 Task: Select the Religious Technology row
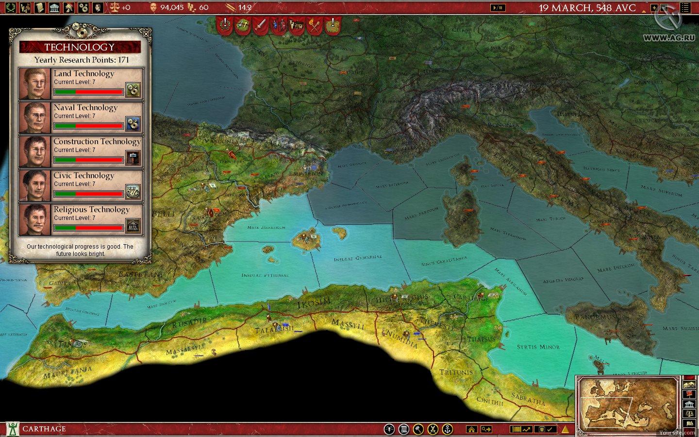(81, 219)
